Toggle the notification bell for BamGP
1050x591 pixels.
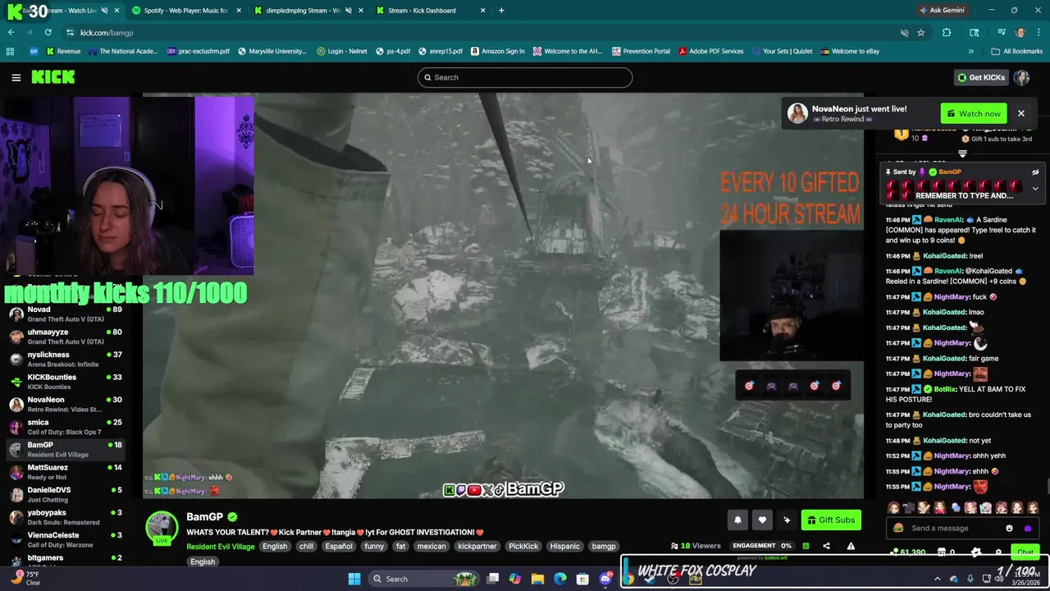[x=737, y=520]
